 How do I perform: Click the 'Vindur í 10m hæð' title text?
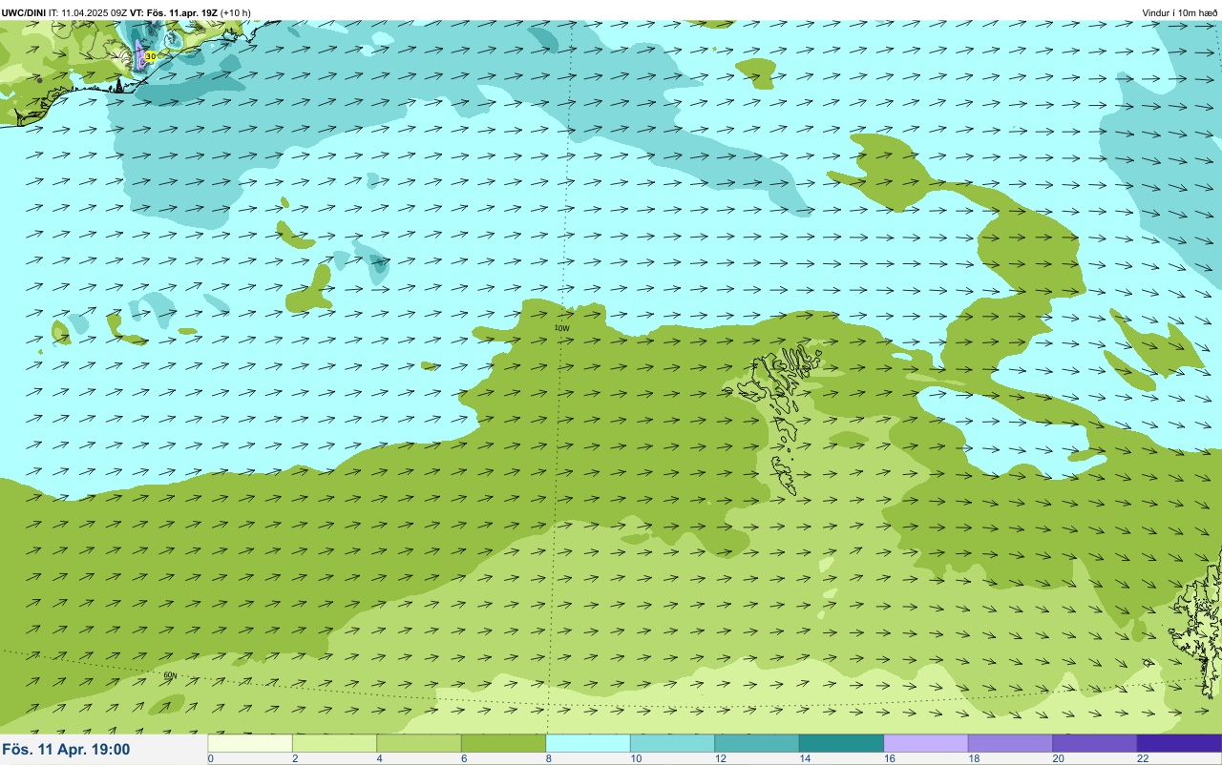pyautogui.click(x=1180, y=12)
